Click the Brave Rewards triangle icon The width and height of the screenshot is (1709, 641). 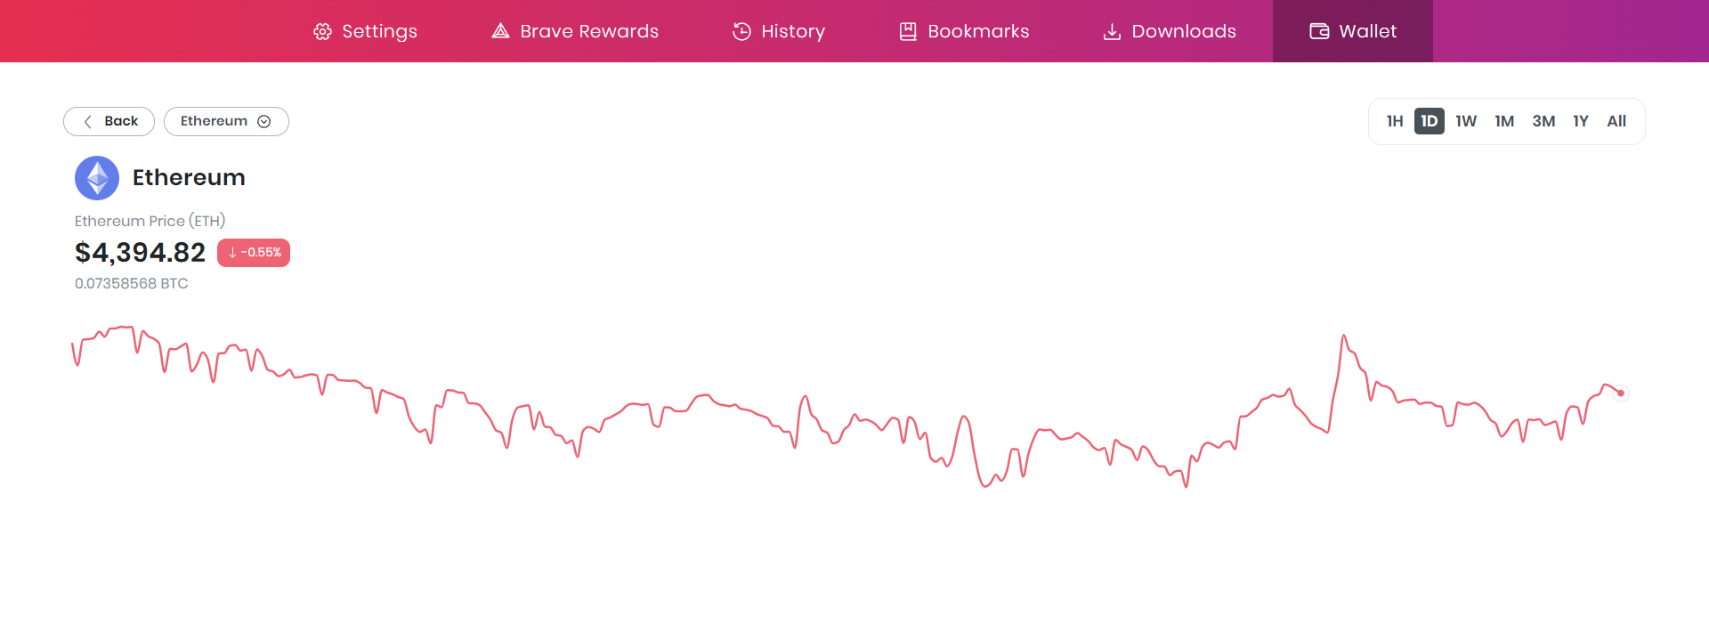(x=500, y=31)
